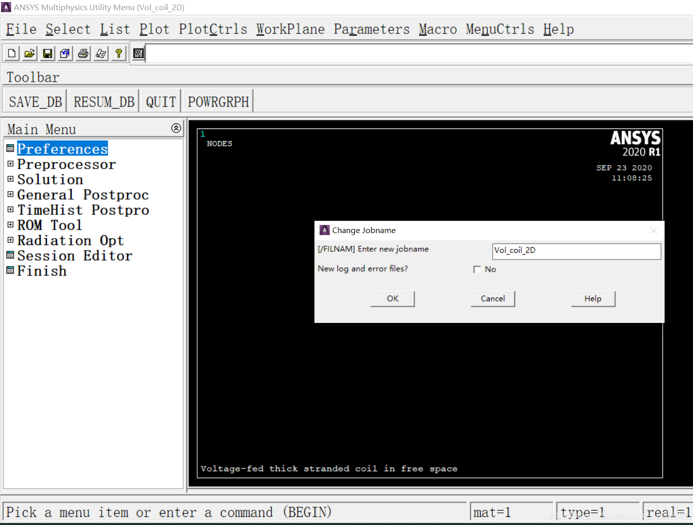Screen dimensions: 693x525
Task: Collapse the Main Menu panel arrow icon
Action: click(176, 128)
